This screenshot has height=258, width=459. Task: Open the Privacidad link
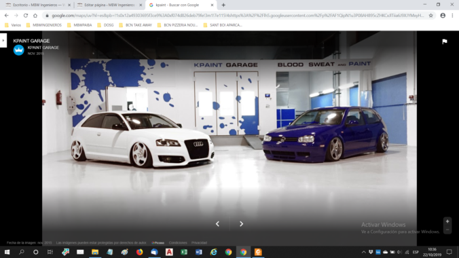coord(199,243)
